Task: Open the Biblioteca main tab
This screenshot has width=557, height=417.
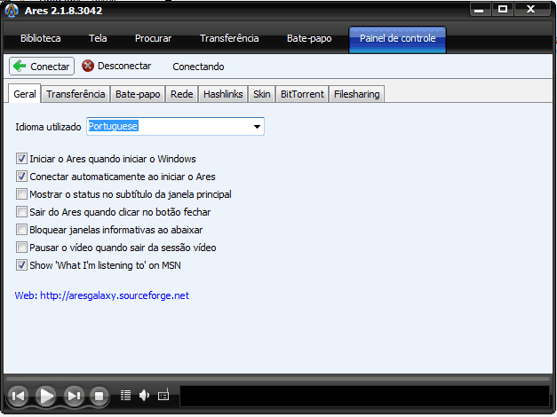Action: click(x=41, y=38)
